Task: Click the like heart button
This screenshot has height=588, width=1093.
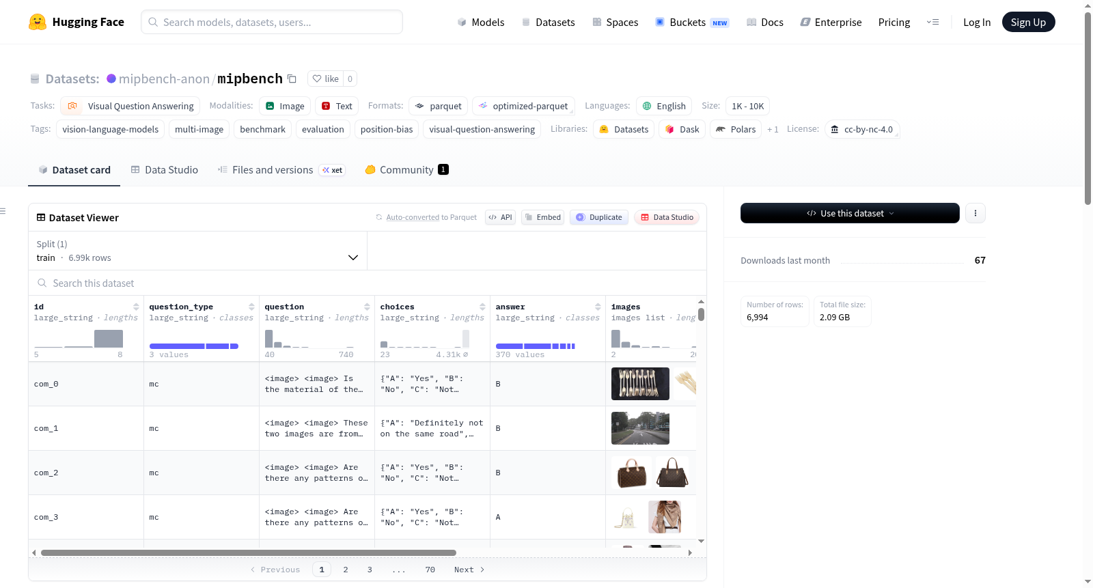Action: 325,79
